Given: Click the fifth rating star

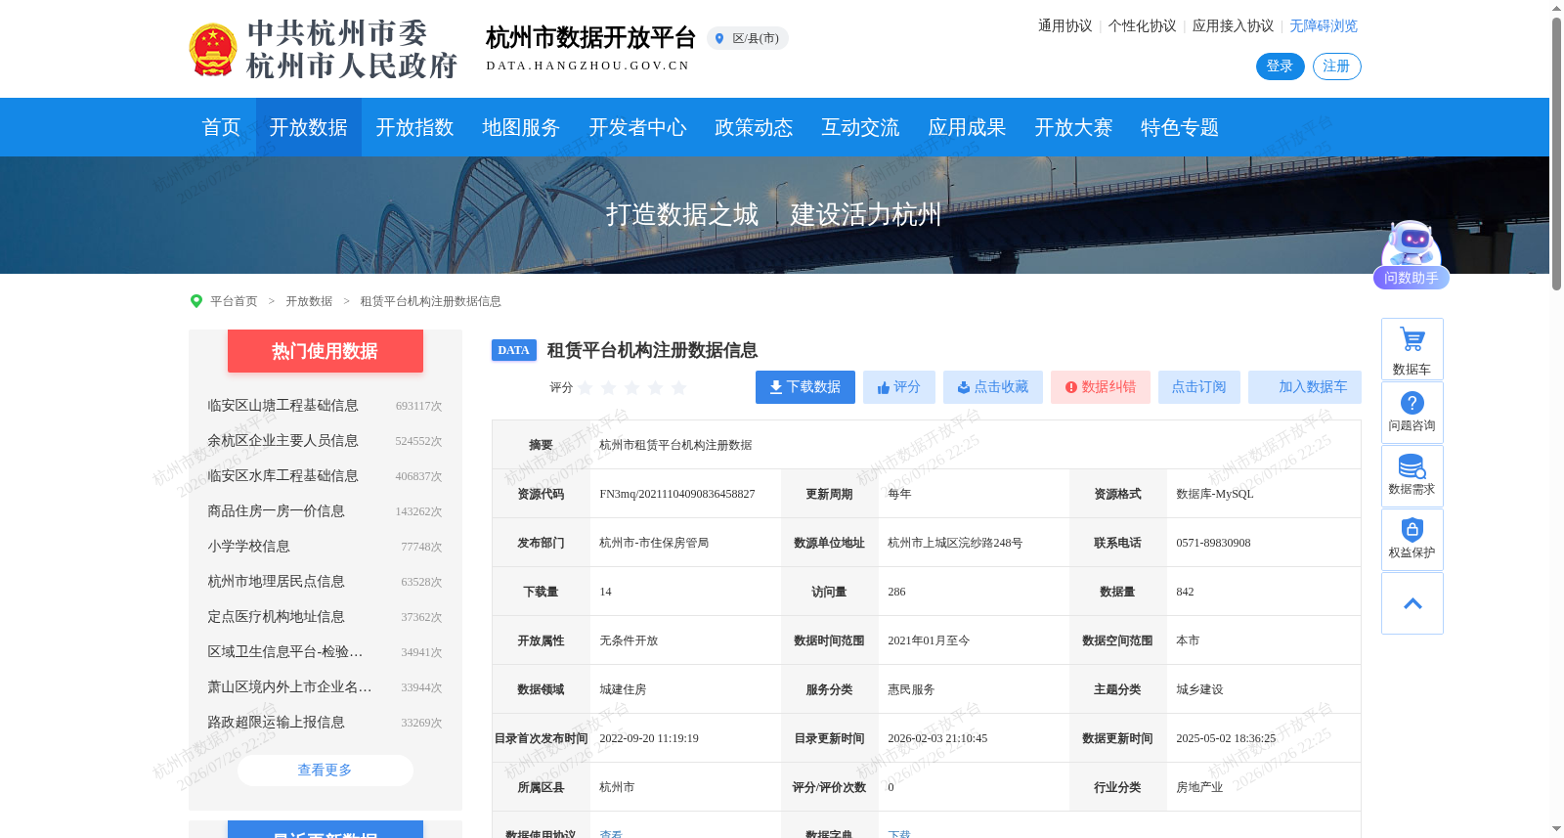Looking at the screenshot, I should 679,388.
